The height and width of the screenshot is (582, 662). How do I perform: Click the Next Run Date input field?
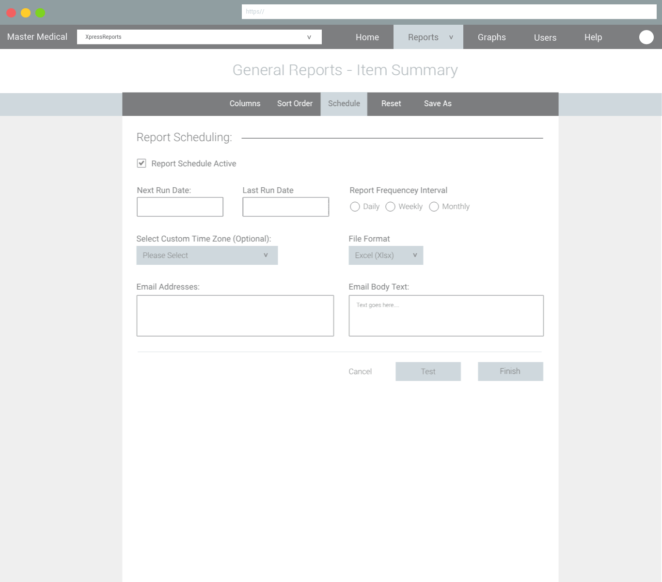pos(180,207)
